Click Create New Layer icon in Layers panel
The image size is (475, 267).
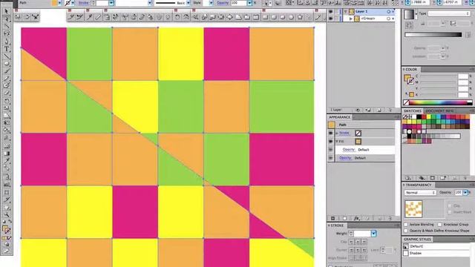click(379, 110)
